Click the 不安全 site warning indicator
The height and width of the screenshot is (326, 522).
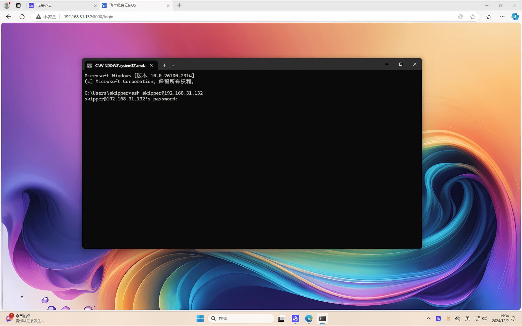[46, 17]
